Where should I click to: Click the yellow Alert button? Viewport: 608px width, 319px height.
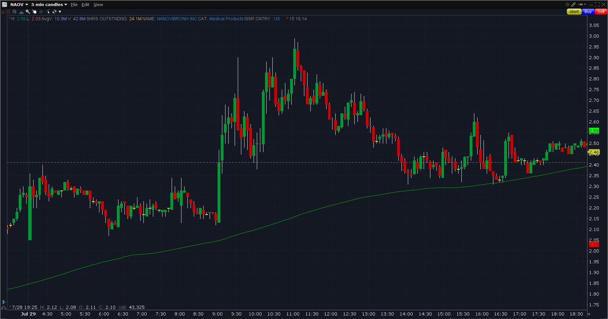[574, 12]
